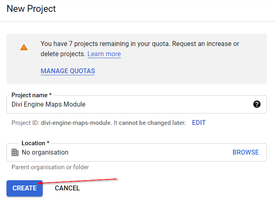Click the "Project name *" field label
This screenshot has height=203, width=275.
[34, 95]
